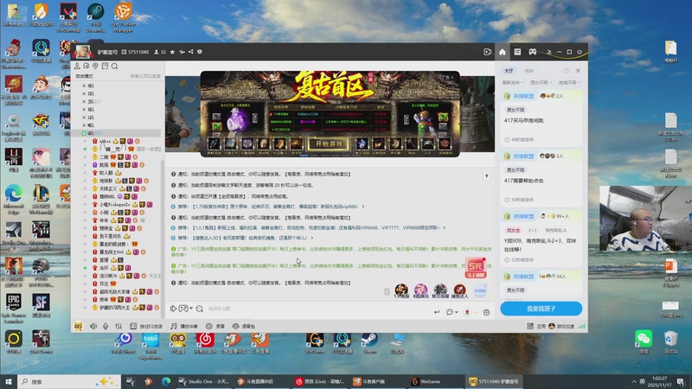The height and width of the screenshot is (389, 692).
Task: Click the YY owl logo in bottom bar
Action: [x=78, y=327]
